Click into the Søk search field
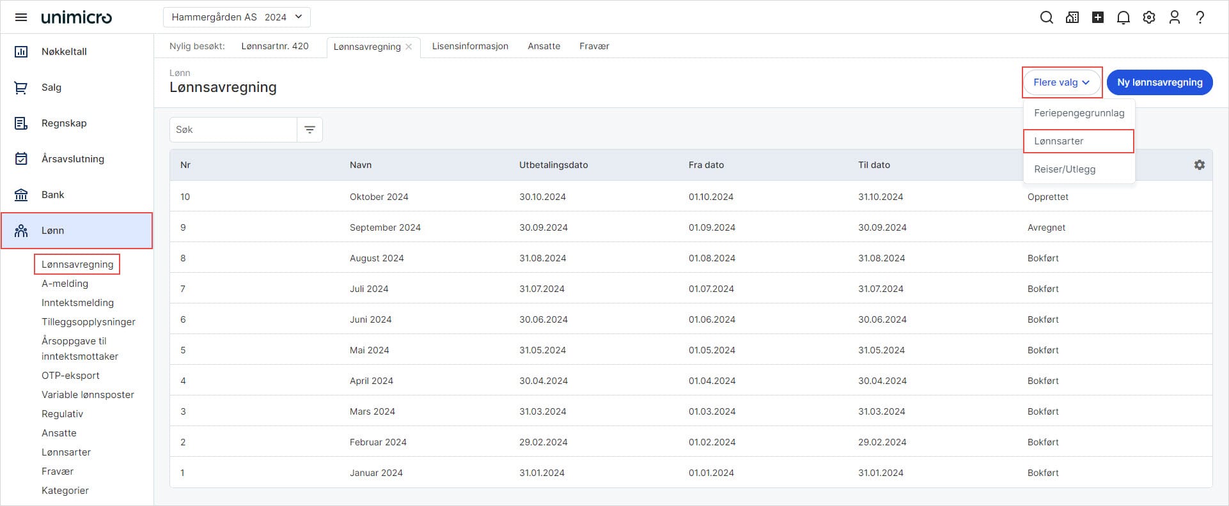Screen dimensions: 1229x506 [x=233, y=130]
